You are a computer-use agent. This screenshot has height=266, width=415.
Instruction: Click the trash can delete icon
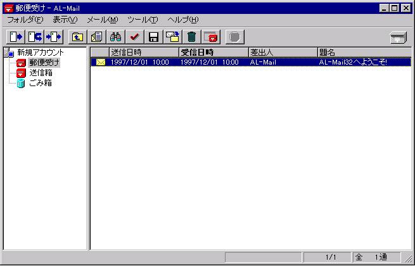click(x=191, y=37)
